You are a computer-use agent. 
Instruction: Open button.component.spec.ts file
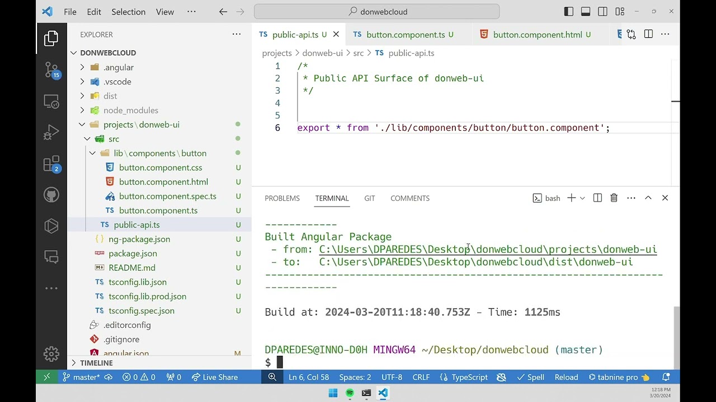tap(160, 196)
